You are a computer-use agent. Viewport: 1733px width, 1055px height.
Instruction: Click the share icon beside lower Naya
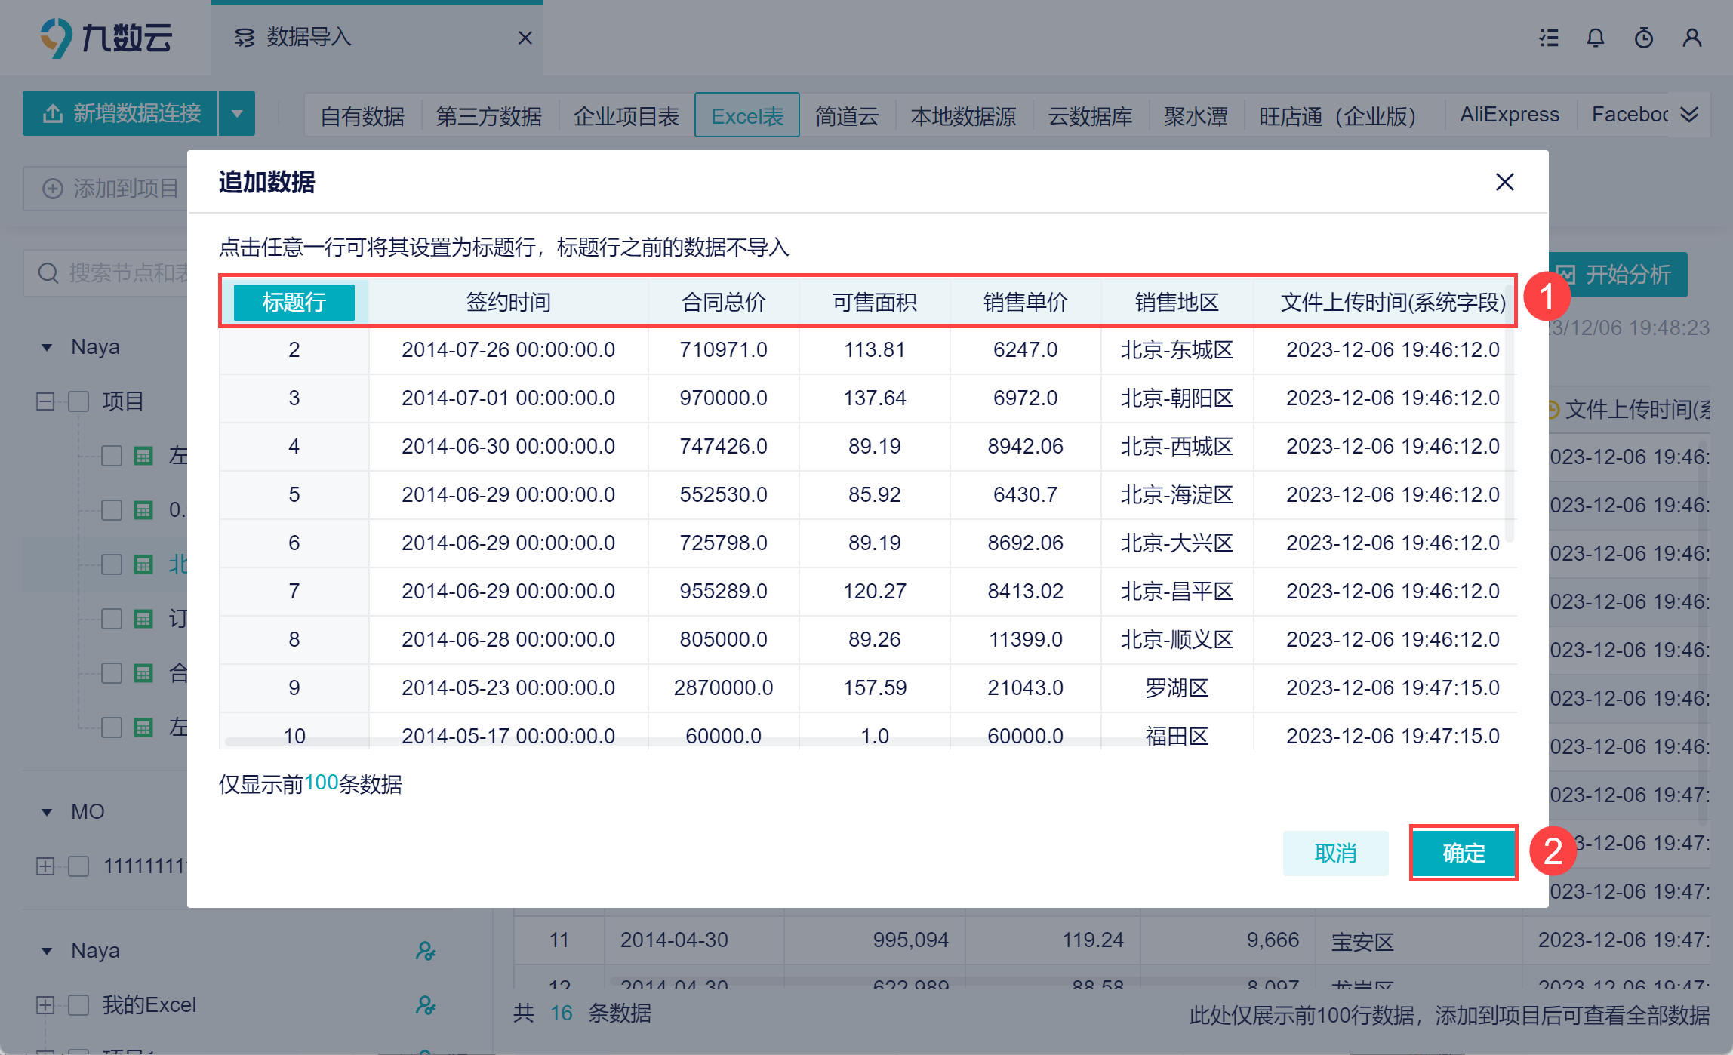pyautogui.click(x=425, y=951)
